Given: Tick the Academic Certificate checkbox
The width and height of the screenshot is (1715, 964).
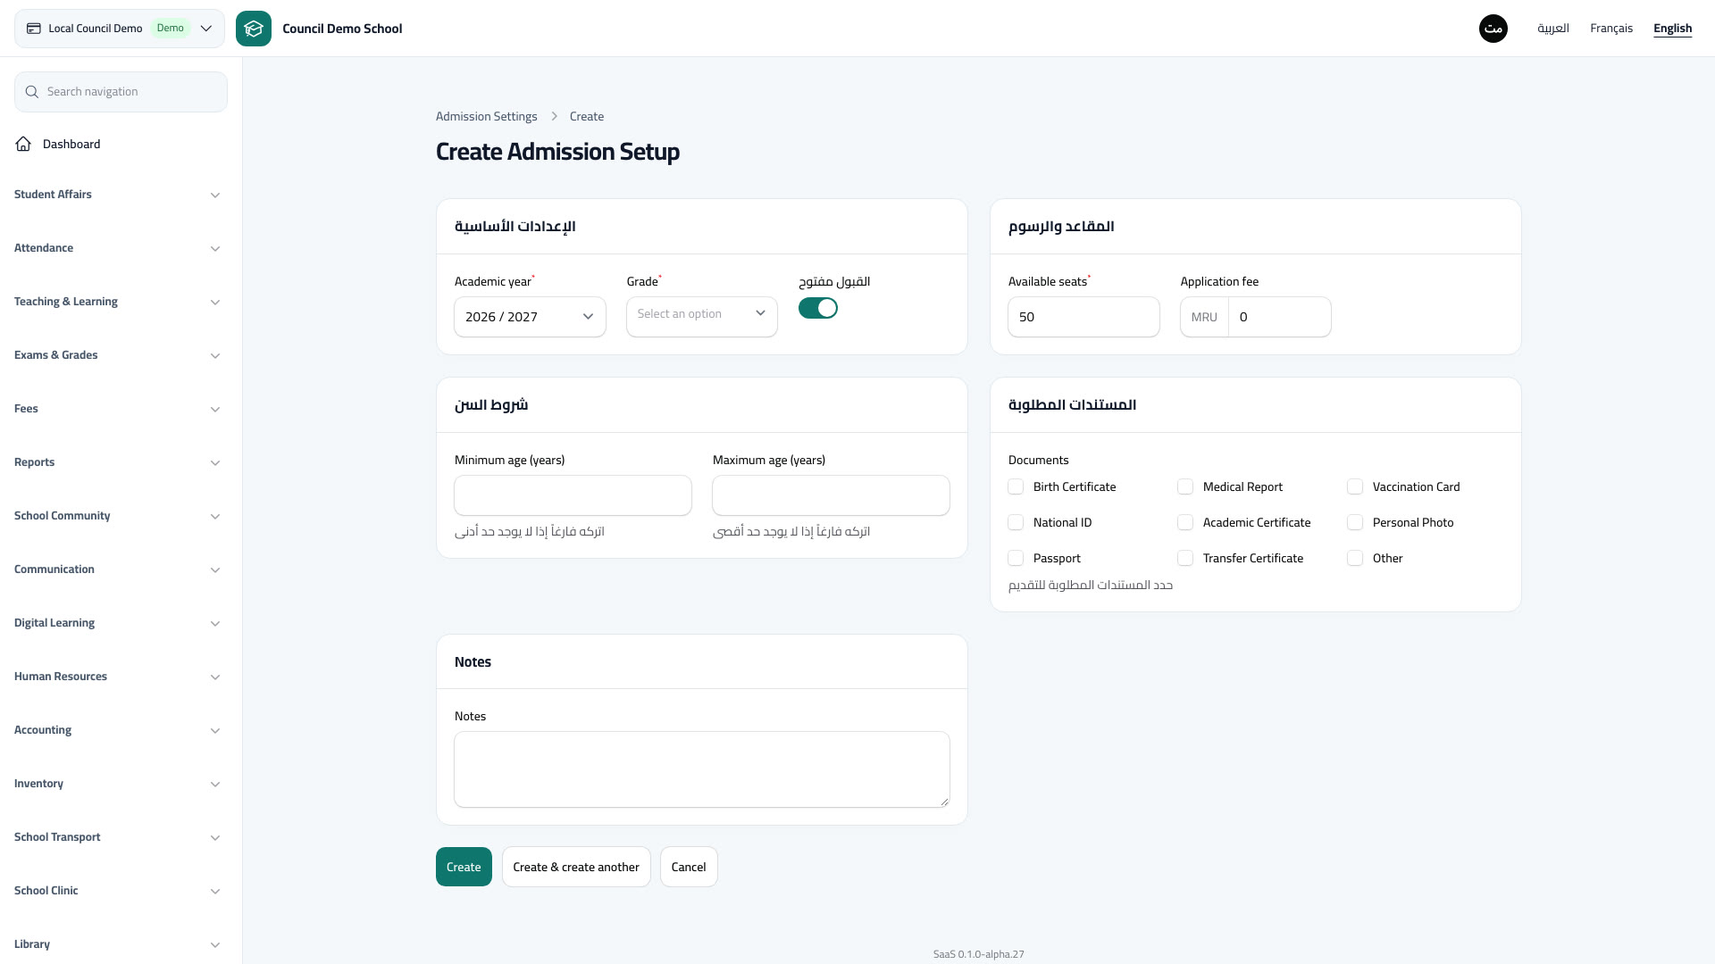Looking at the screenshot, I should click(1185, 522).
